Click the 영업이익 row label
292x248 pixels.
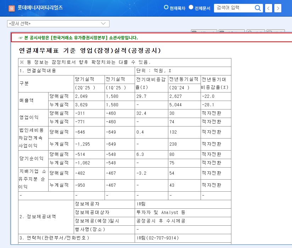29,117
